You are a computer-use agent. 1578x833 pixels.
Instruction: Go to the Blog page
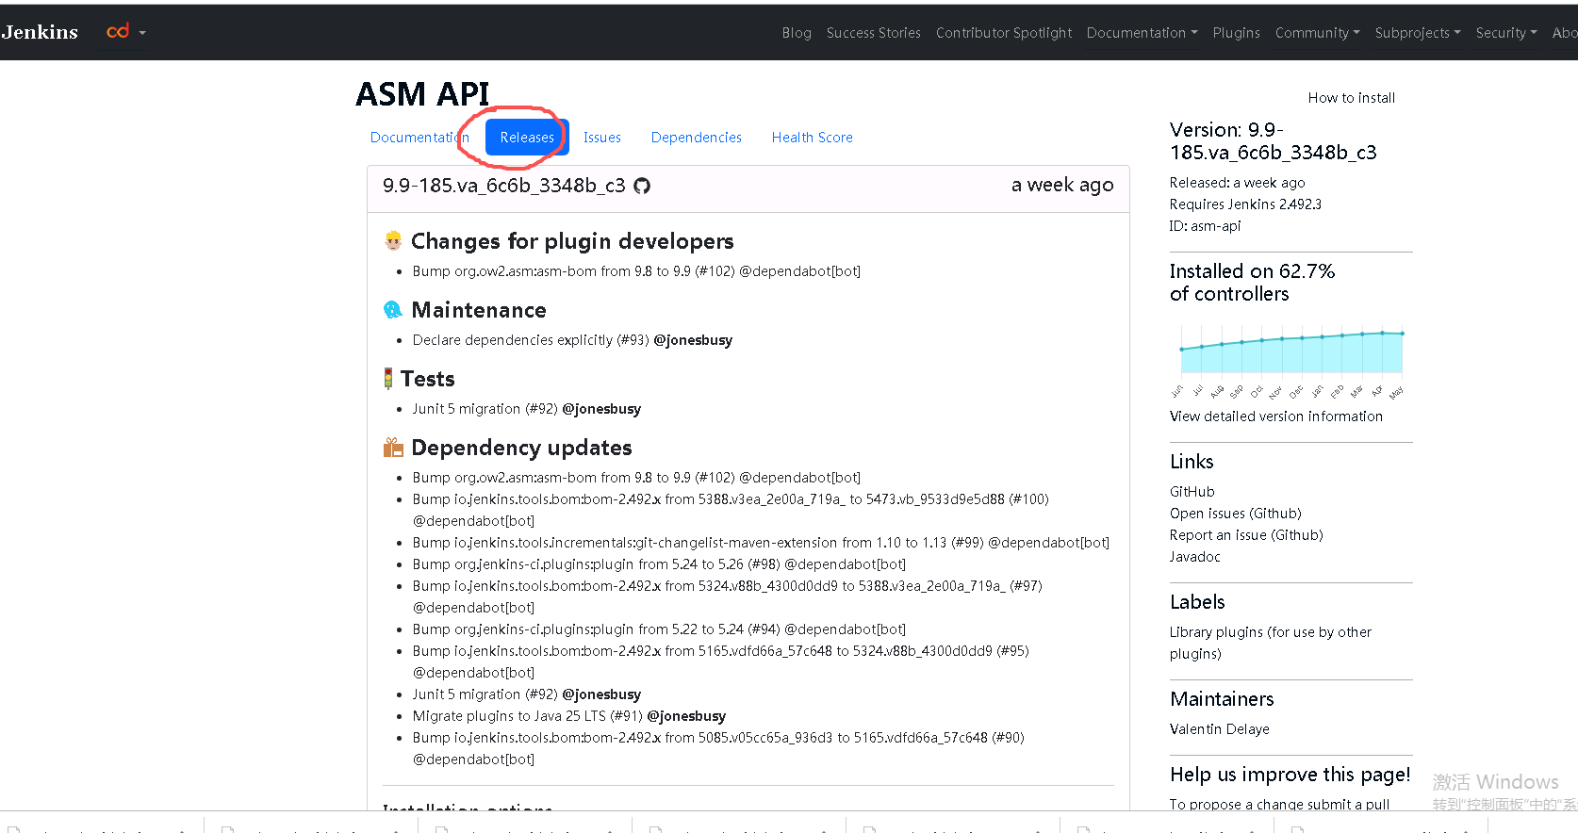click(x=797, y=33)
